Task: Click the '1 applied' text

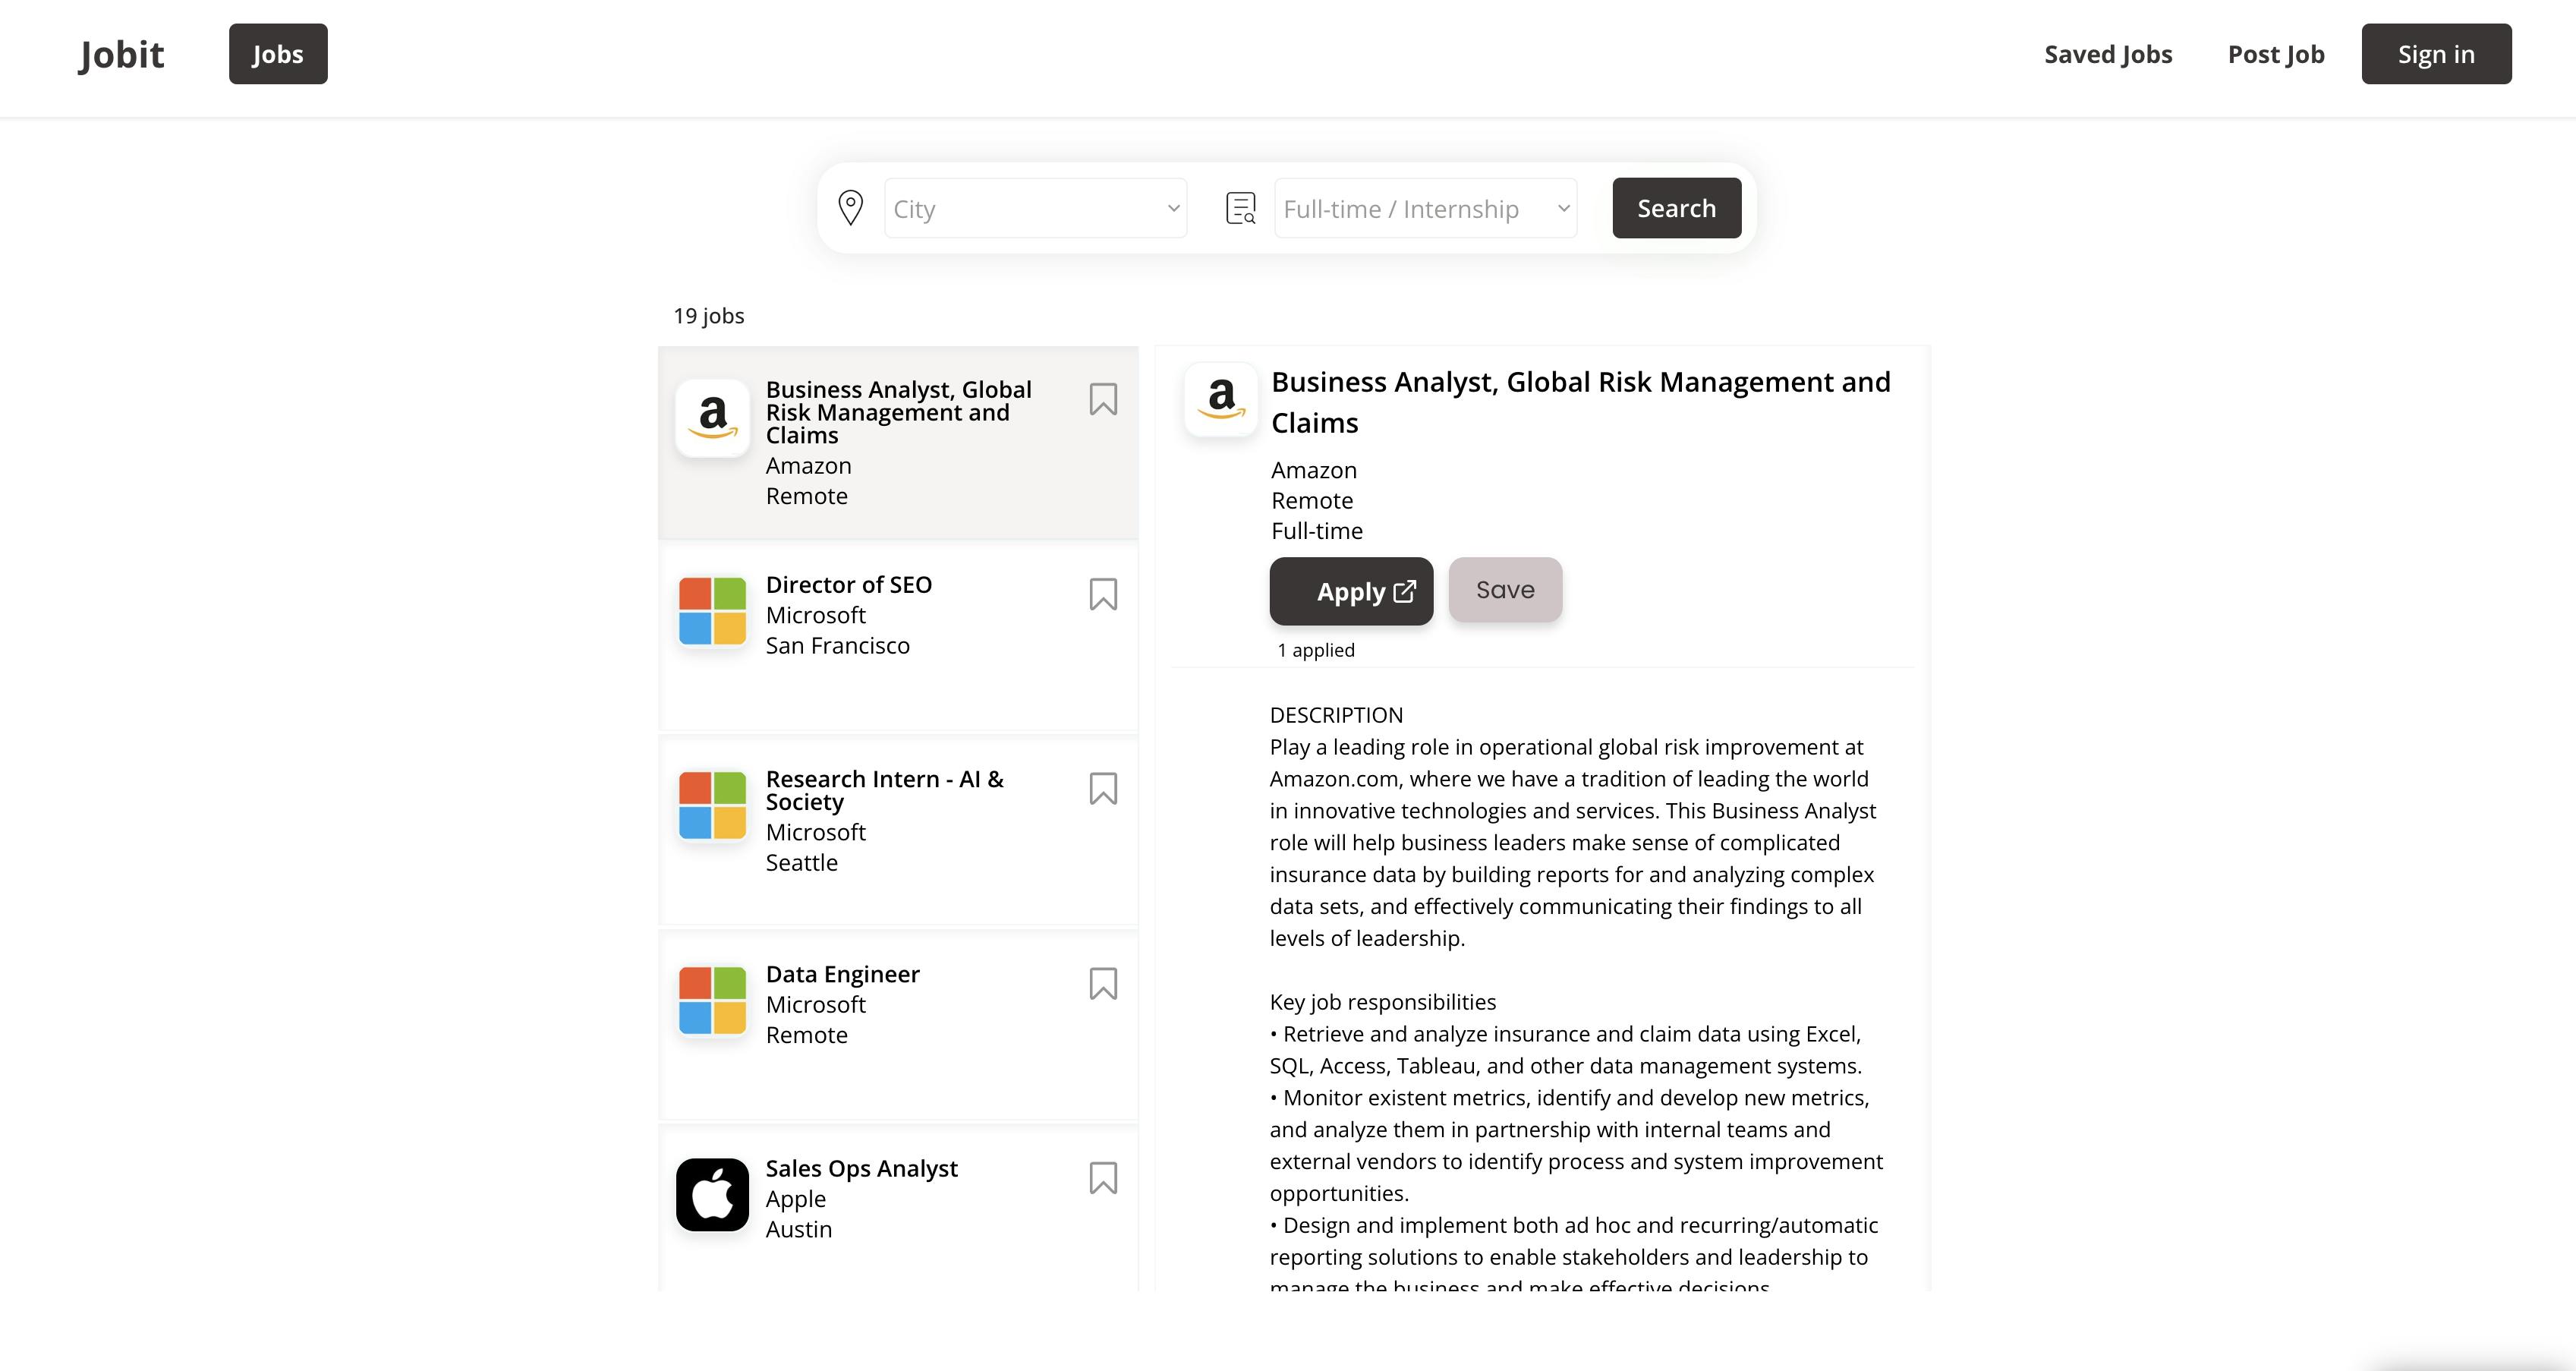Action: point(1316,650)
